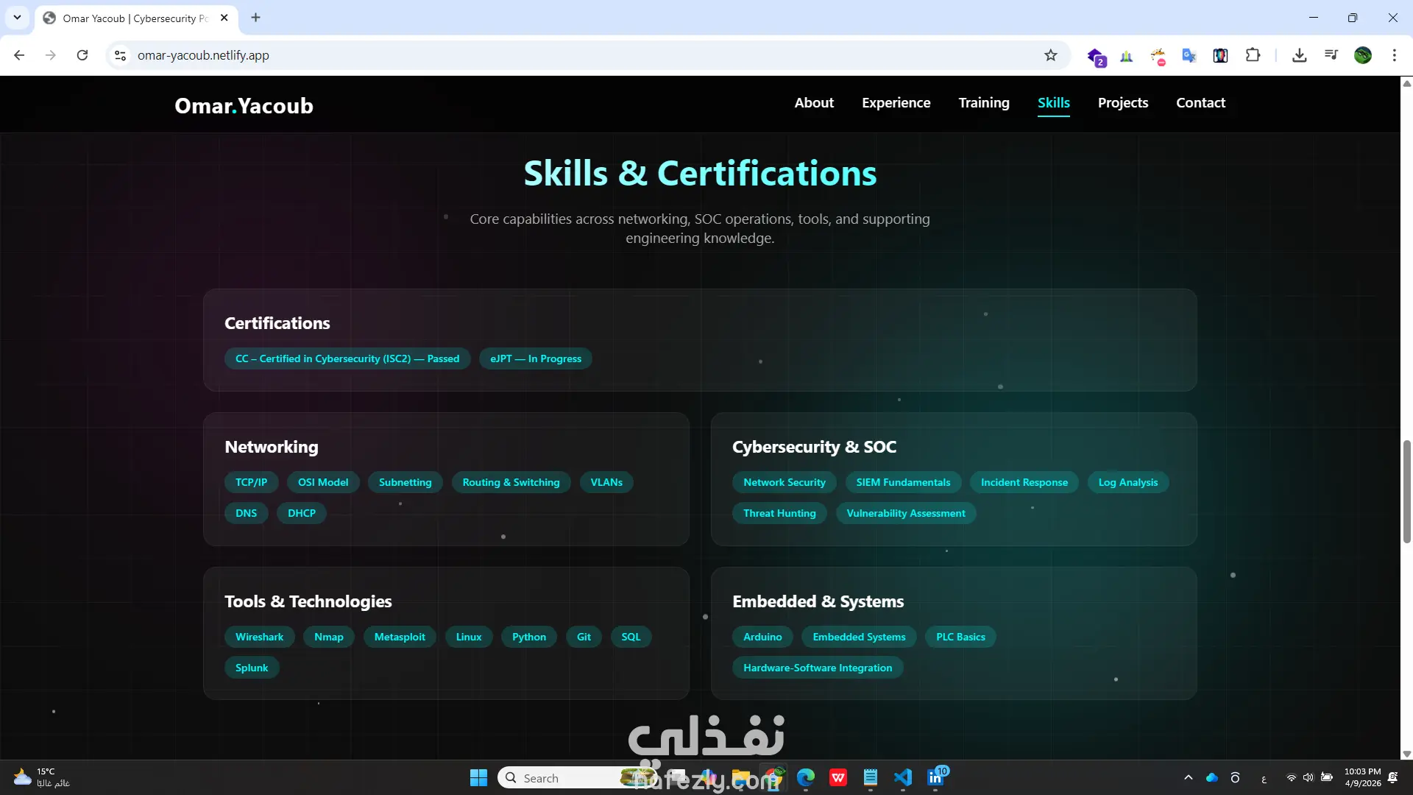This screenshot has height=795, width=1413.
Task: Open the Contact nav link
Action: [x=1200, y=103]
